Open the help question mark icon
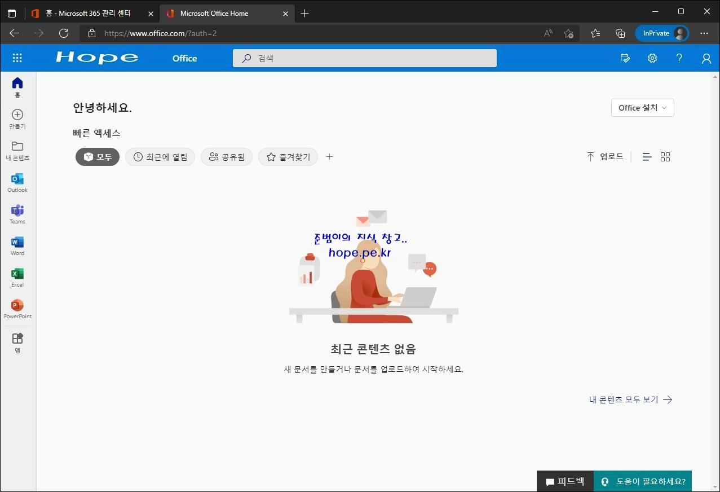The image size is (720, 492). [x=679, y=58]
